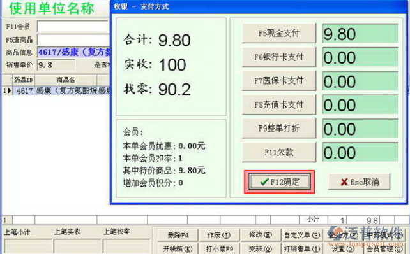Screen dimensions: 410x254
Task: Apply F9整单打折 whole-order discount
Action: pyautogui.click(x=279, y=129)
